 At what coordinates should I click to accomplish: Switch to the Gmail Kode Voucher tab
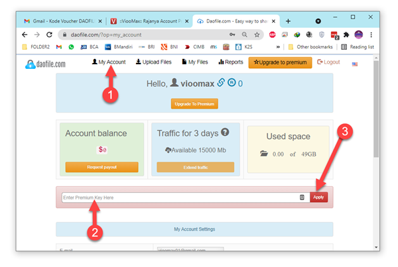click(x=60, y=21)
